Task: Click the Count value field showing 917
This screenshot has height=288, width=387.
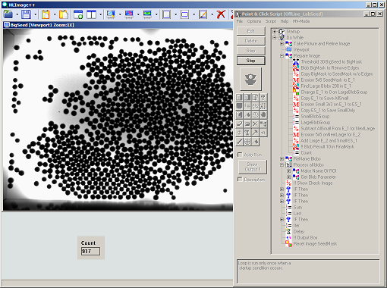Action: coord(90,252)
